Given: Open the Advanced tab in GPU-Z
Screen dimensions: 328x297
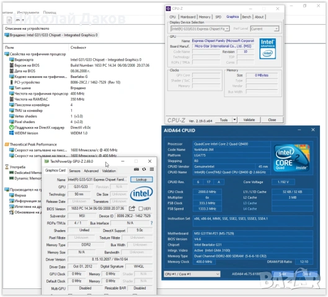Looking at the screenshot, I should [91, 171].
